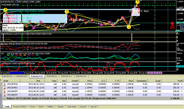Close the Terminal panel with the x
Image resolution: width=184 pixels, height=109 pixels.
click(x=1, y=80)
